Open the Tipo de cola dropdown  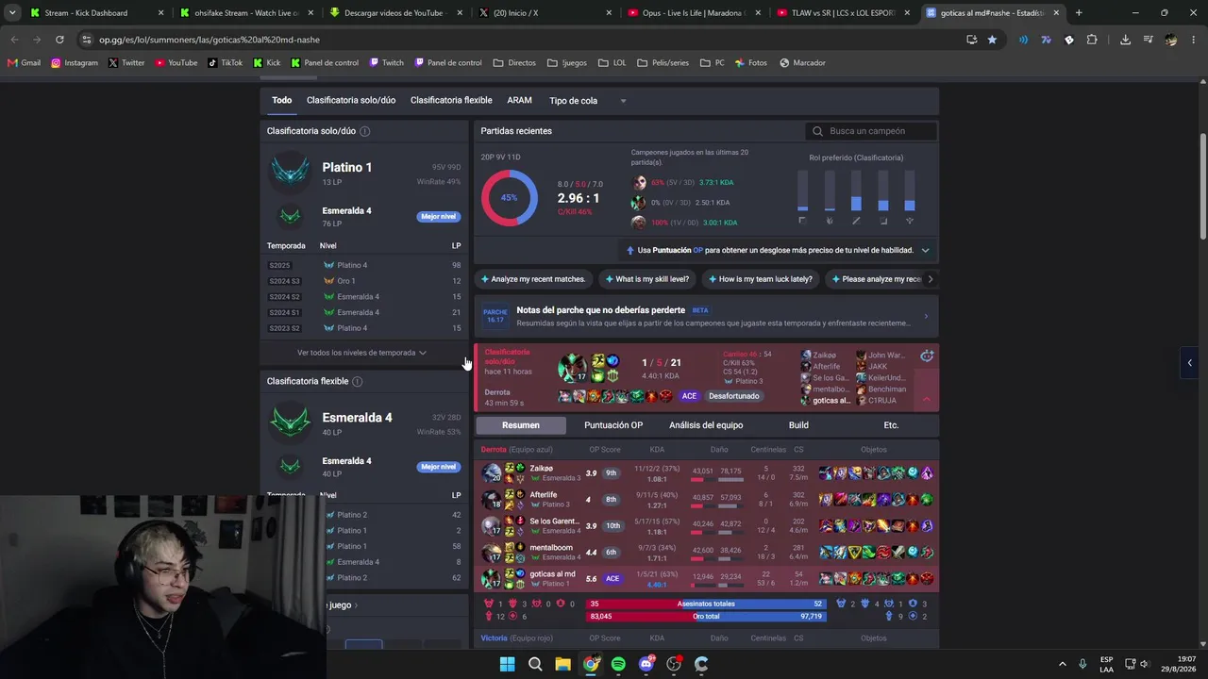point(587,101)
